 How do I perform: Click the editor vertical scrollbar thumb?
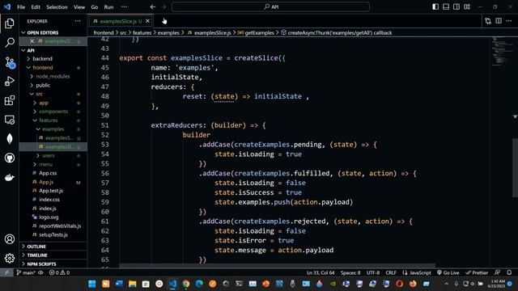[x=515, y=168]
